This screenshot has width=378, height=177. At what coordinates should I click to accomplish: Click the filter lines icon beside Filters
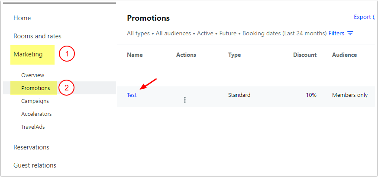(350, 33)
